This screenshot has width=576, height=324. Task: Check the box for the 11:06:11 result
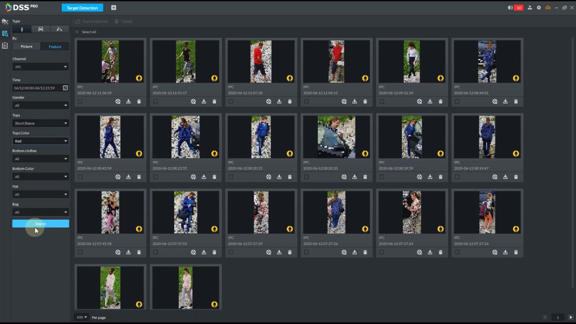point(306,102)
